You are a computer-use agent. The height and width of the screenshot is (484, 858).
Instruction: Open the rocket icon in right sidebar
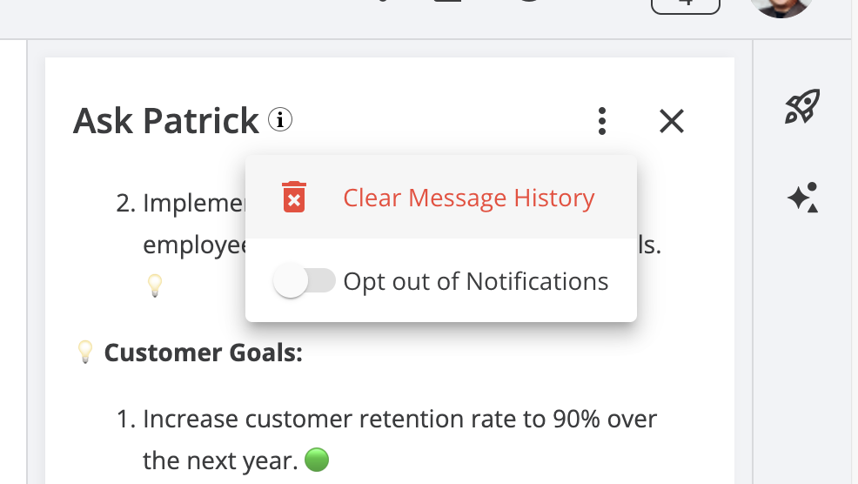click(802, 108)
